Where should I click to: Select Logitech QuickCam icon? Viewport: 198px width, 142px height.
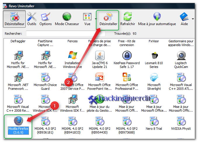(x=181, y=55)
